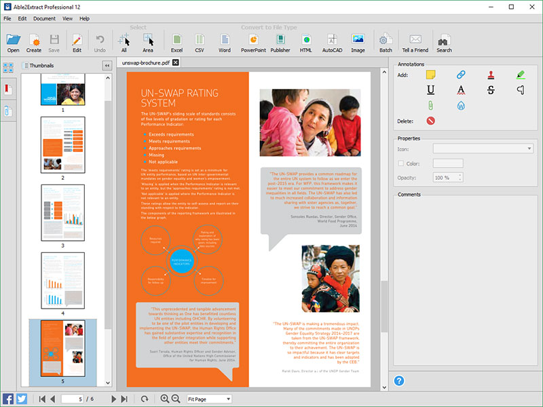Zoom out of the document
This screenshot has height=407, width=543.
click(176, 399)
